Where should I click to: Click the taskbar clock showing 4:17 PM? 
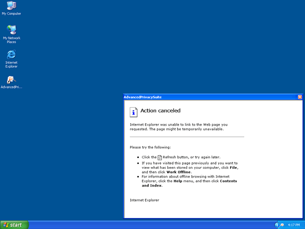tap(294, 225)
